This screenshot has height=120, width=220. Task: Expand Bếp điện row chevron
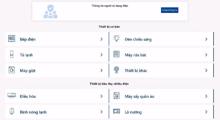(101, 39)
